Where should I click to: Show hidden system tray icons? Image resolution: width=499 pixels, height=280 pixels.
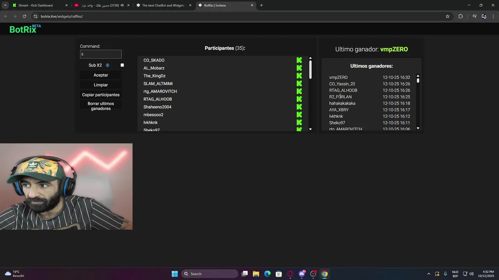pos(429,274)
